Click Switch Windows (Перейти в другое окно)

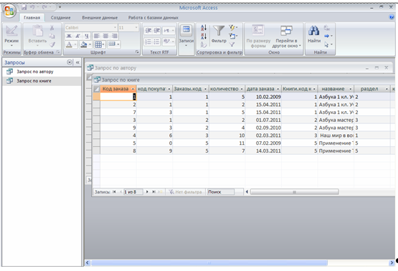pyautogui.click(x=286, y=37)
